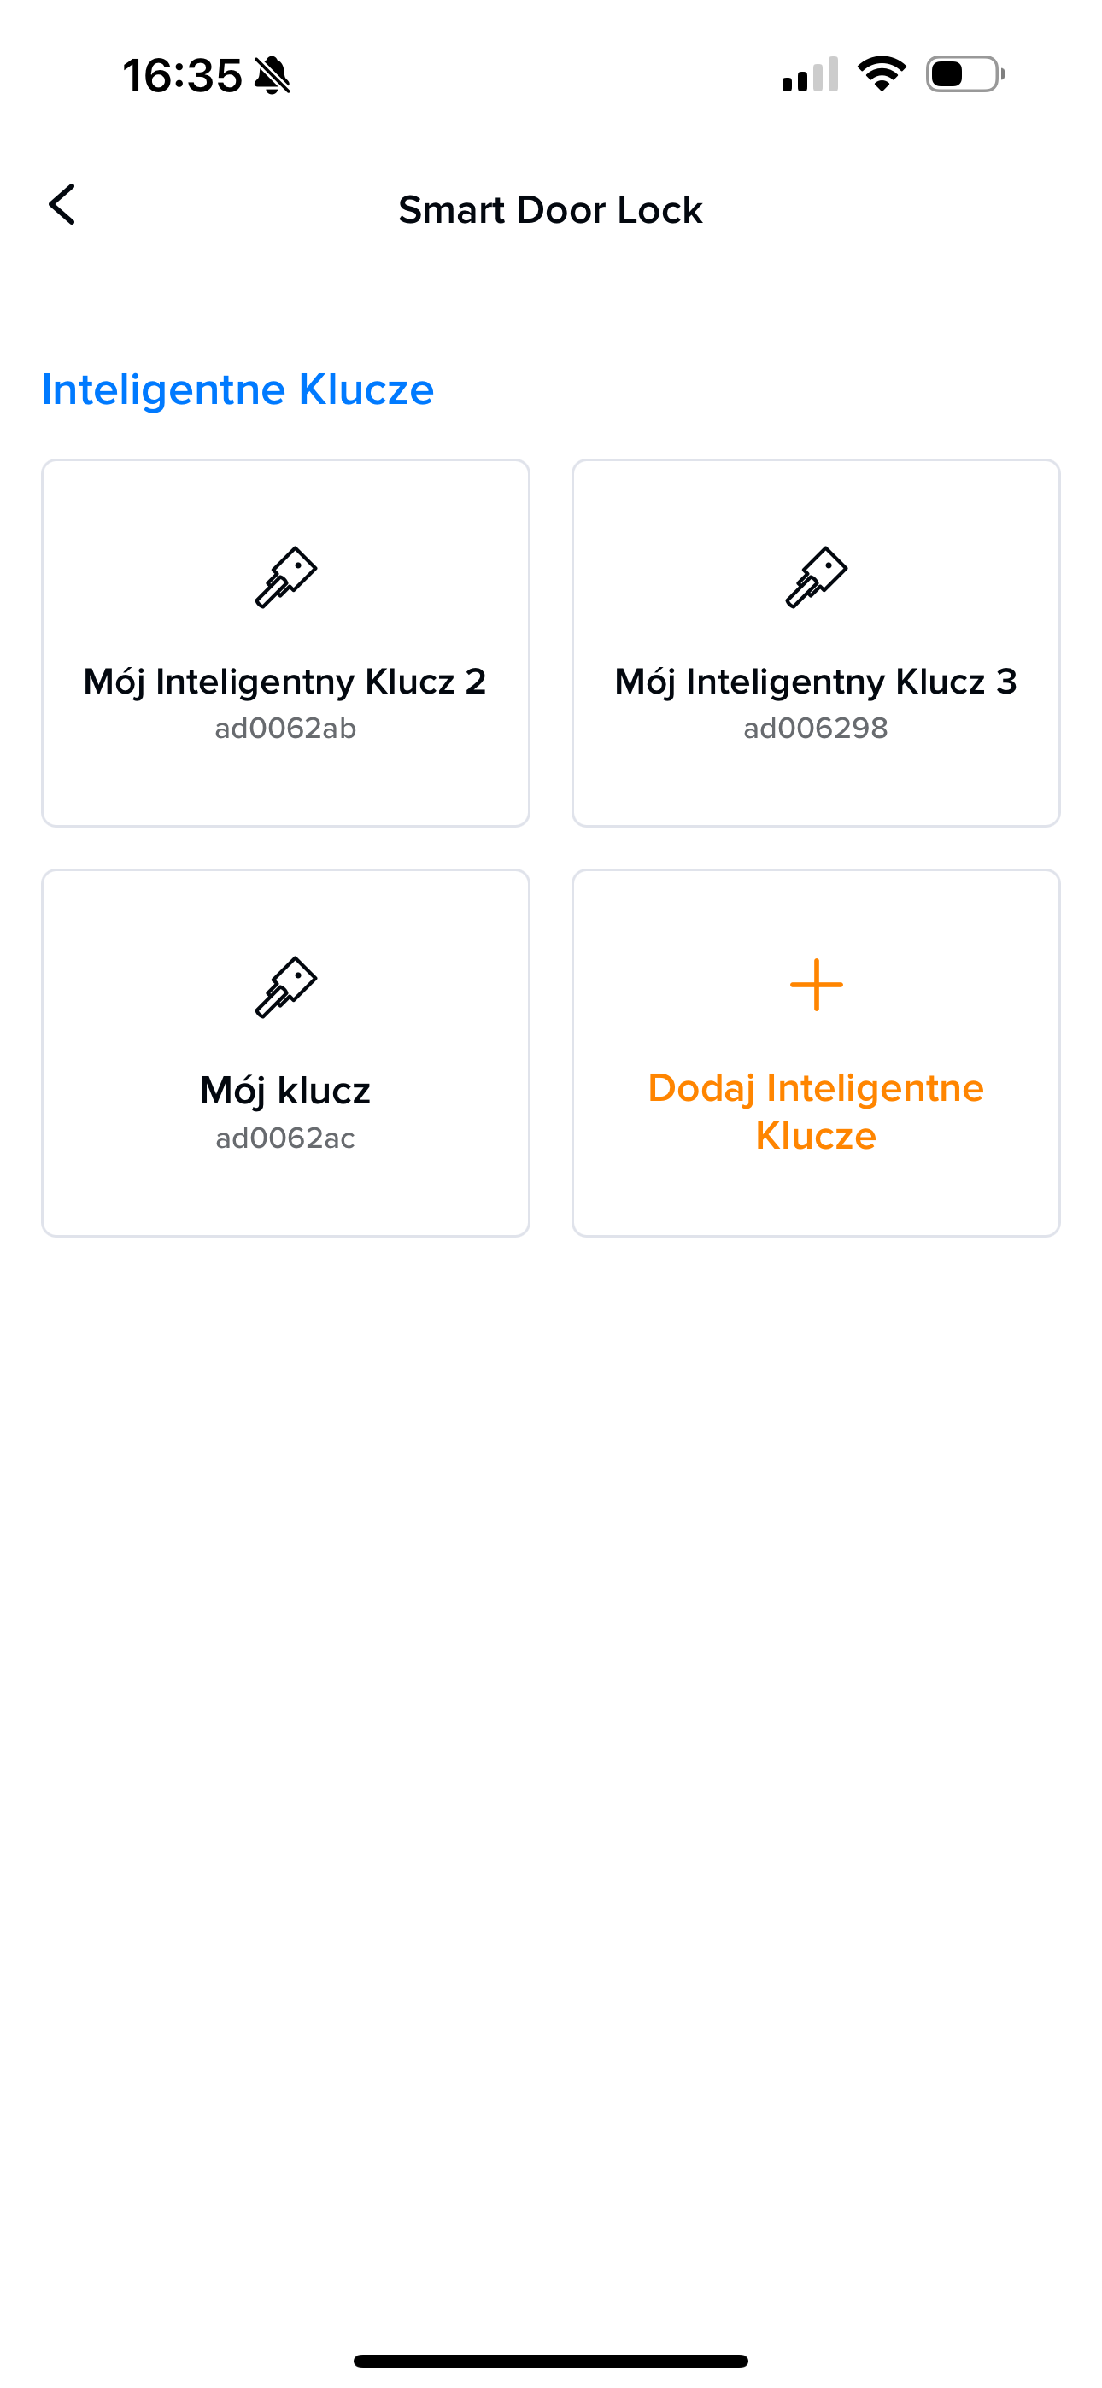The image size is (1102, 2388).
Task: Tap Dodaj Inteligentne Klucze label
Action: coord(817,1111)
